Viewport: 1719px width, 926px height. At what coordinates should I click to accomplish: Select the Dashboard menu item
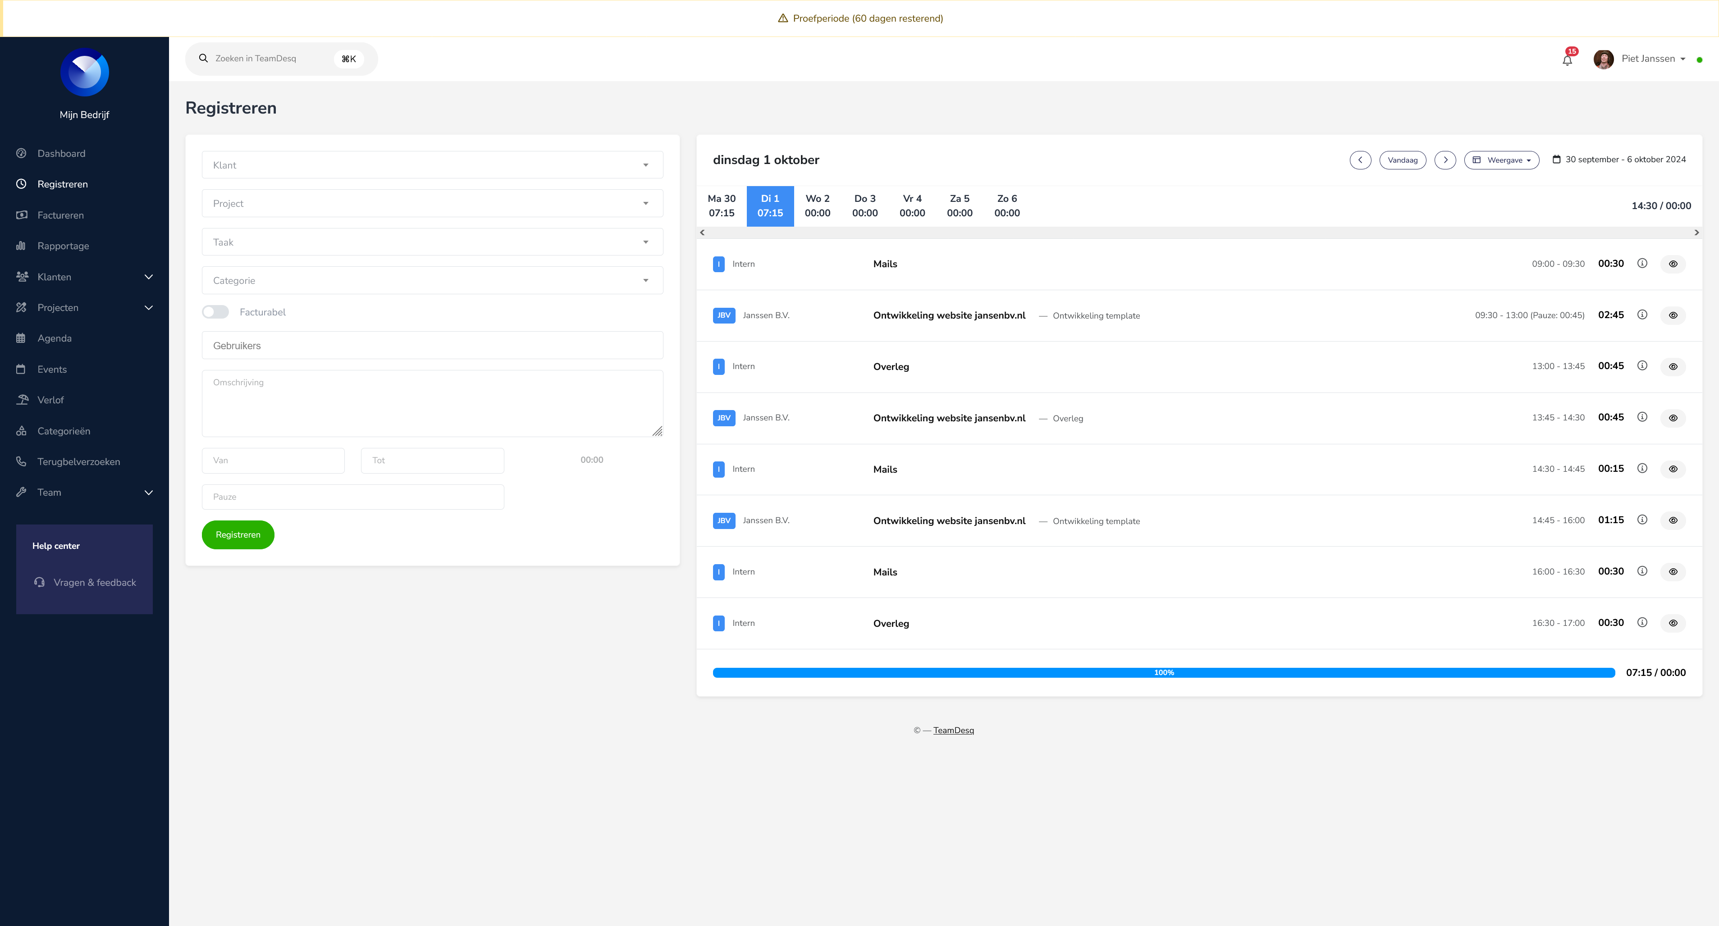tap(63, 153)
